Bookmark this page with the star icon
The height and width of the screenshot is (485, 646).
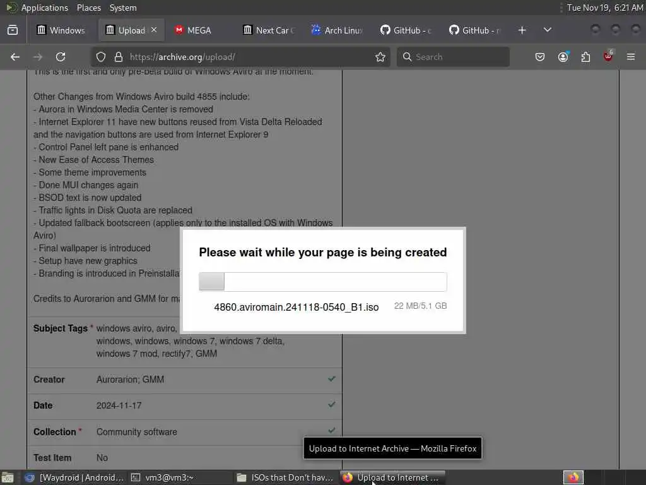pos(380,57)
